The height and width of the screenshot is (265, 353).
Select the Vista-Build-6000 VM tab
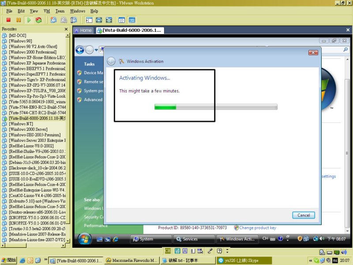tap(130, 30)
